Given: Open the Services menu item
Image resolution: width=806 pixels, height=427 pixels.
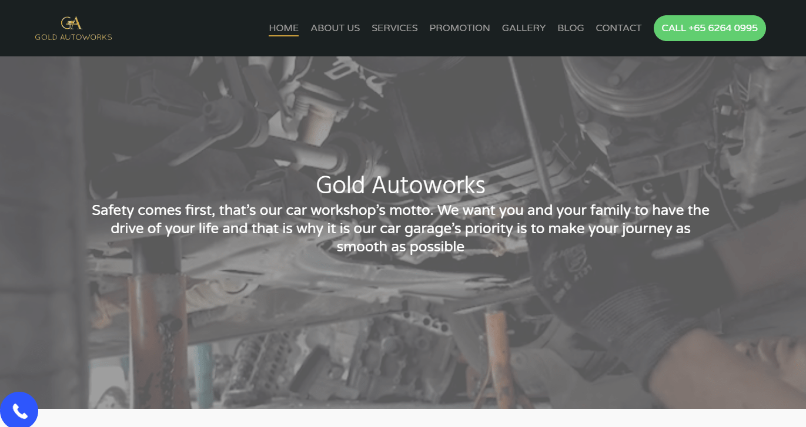Looking at the screenshot, I should pos(394,28).
